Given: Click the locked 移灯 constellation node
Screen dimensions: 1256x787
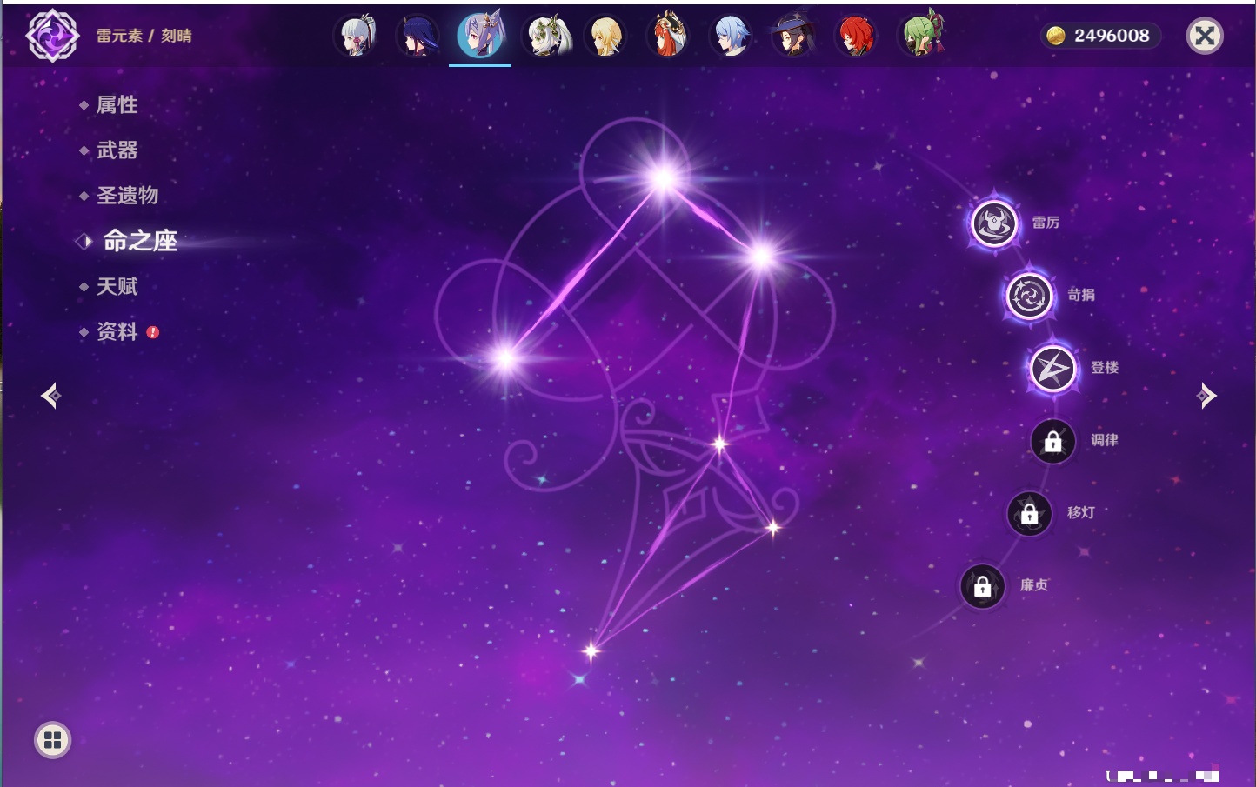Looking at the screenshot, I should (1029, 514).
